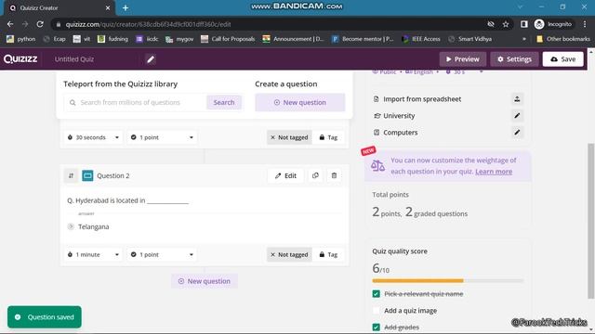Open the Ecap bookmark
595x334 pixels.
coord(54,39)
